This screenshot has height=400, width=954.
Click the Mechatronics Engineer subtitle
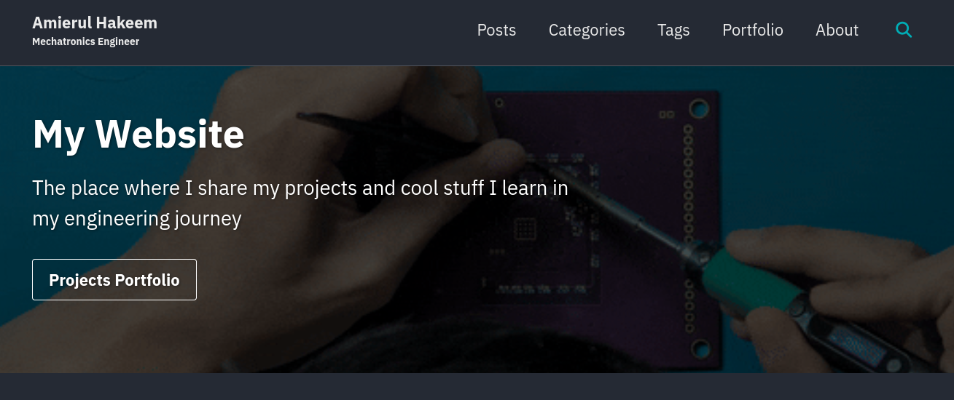[x=85, y=41]
